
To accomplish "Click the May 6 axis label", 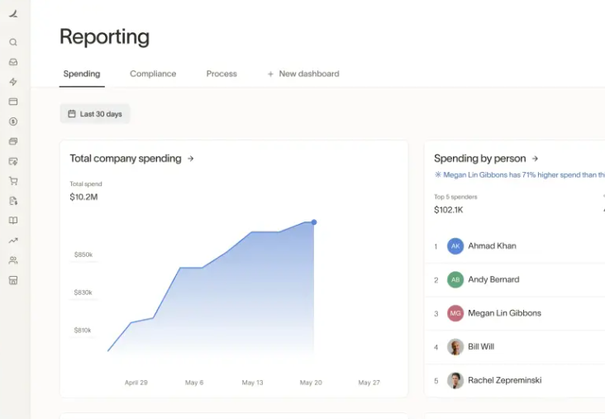I will pyautogui.click(x=194, y=383).
